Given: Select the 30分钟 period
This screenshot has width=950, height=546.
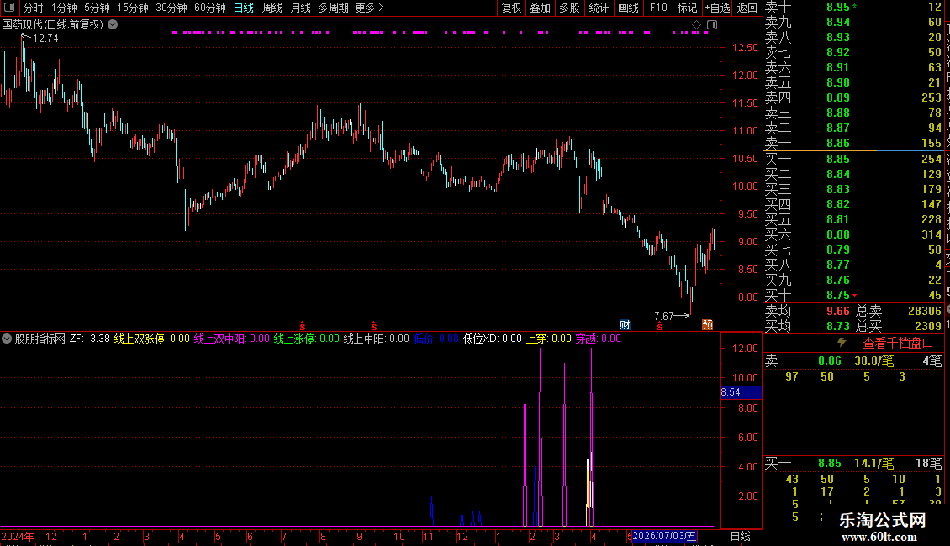Looking at the screenshot, I should pos(172,8).
